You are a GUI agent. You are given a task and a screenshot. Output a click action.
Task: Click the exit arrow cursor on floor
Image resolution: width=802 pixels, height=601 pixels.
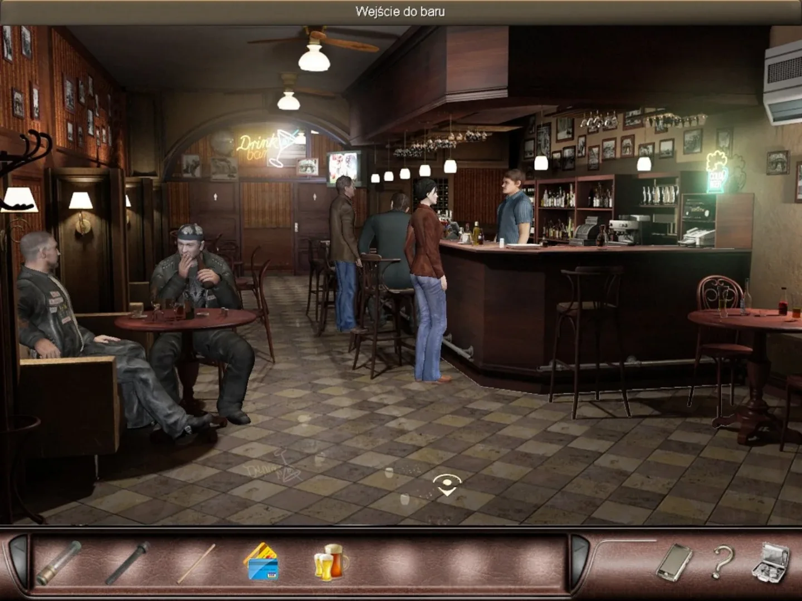pyautogui.click(x=447, y=484)
